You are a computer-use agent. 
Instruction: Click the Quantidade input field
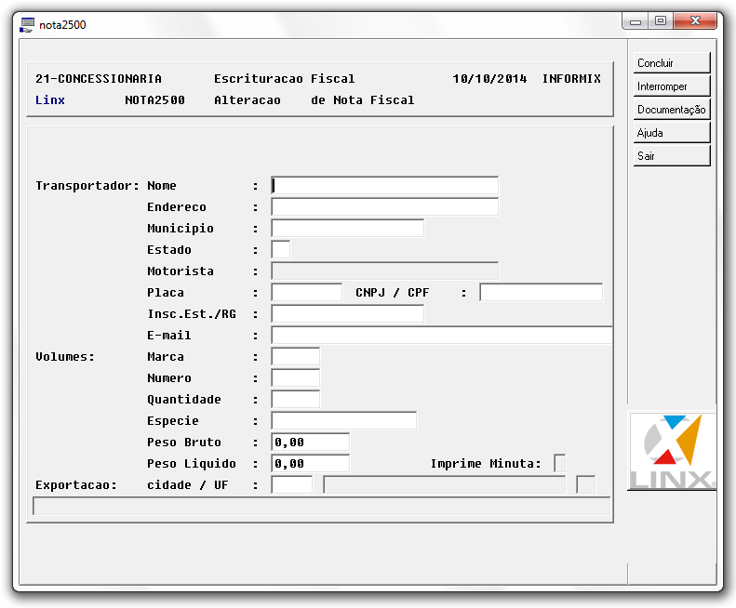tap(295, 399)
